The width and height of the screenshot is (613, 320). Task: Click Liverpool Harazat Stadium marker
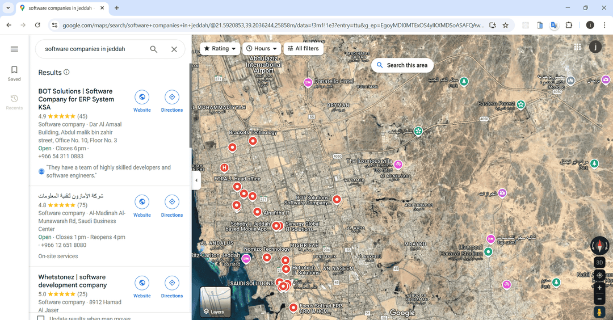(488, 252)
